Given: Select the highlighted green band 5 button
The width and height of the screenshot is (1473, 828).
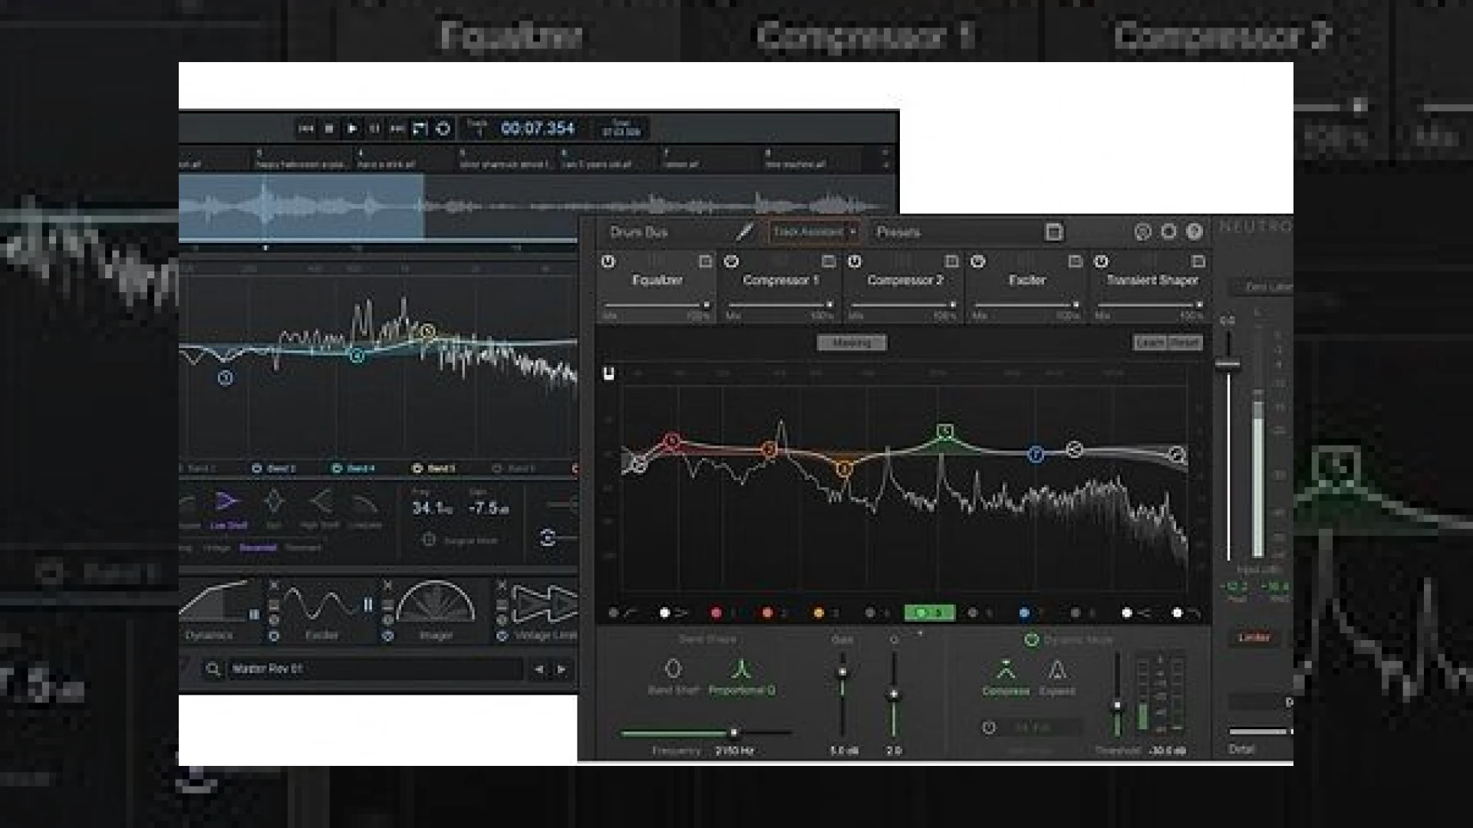Looking at the screenshot, I should coord(929,613).
